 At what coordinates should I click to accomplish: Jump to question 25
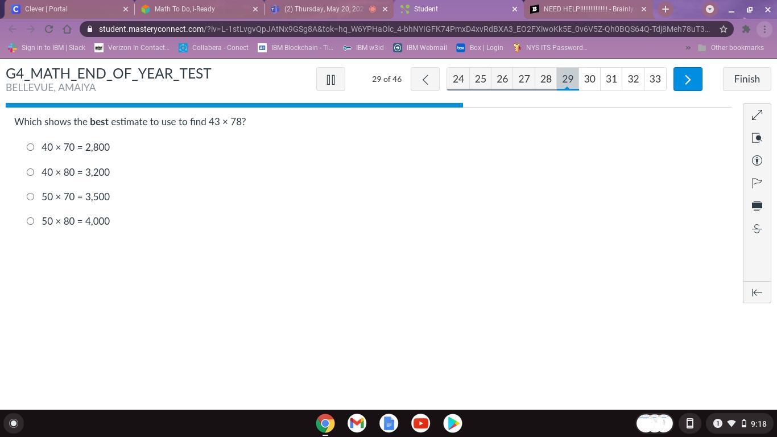tap(480, 79)
